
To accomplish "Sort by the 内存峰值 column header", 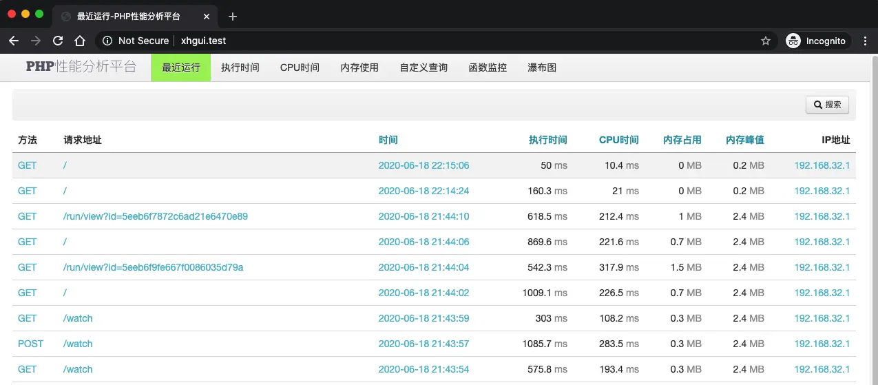I will coord(745,140).
